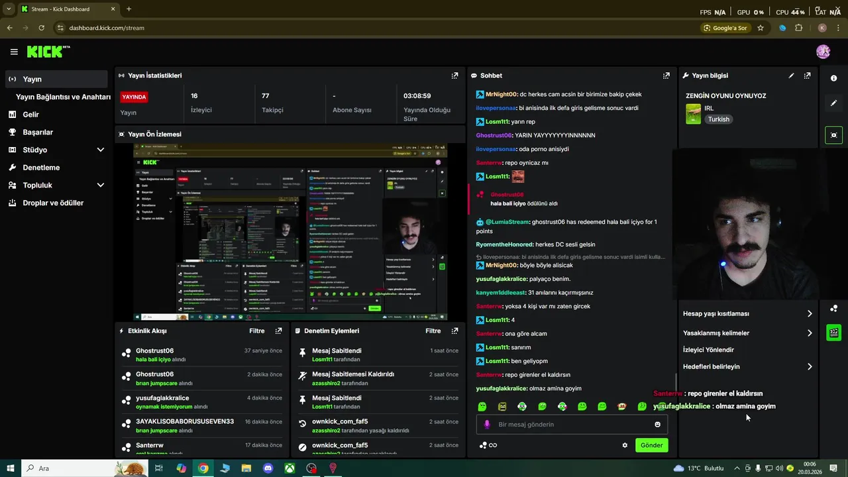Open Discord from the taskbar
The height and width of the screenshot is (477, 848).
point(268,468)
